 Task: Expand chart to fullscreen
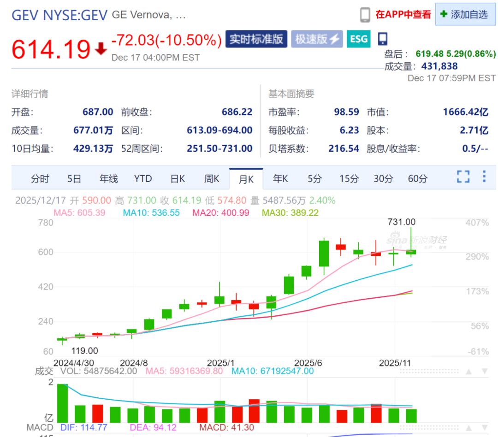click(x=463, y=177)
